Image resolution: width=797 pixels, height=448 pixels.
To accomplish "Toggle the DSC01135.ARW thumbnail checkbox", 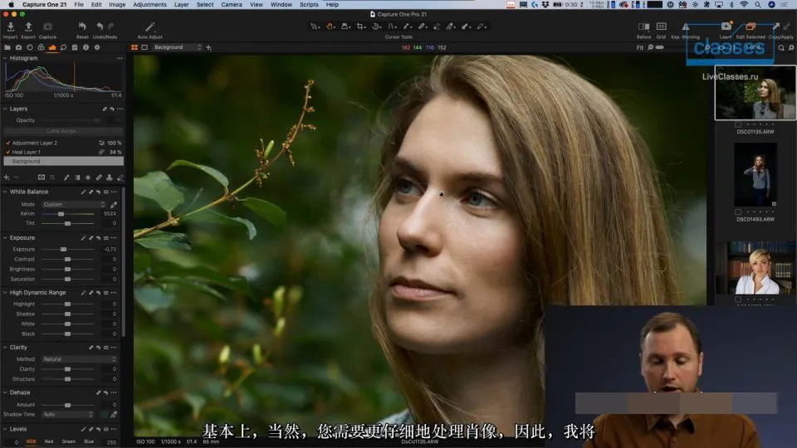I will [737, 124].
